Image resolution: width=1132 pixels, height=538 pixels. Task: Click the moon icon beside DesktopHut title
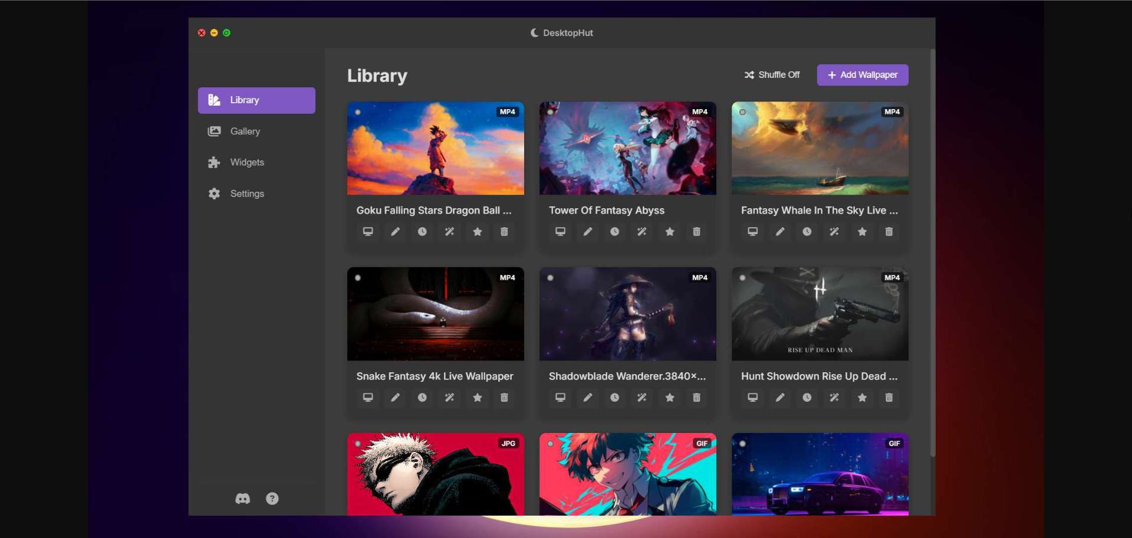coord(534,32)
